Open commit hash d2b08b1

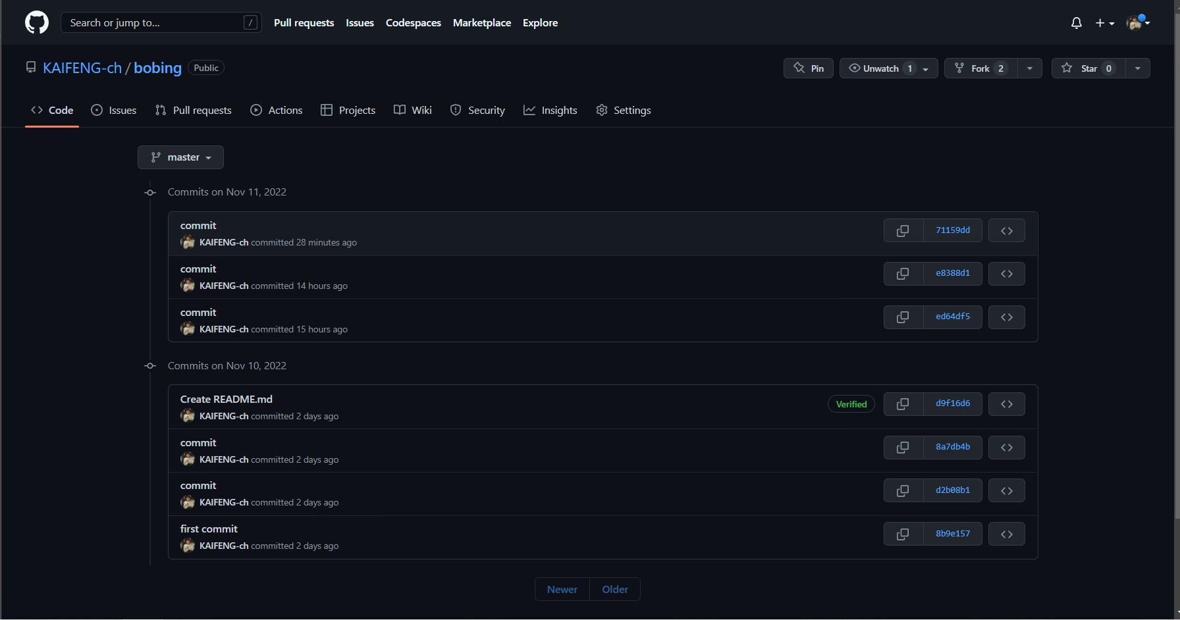click(953, 490)
